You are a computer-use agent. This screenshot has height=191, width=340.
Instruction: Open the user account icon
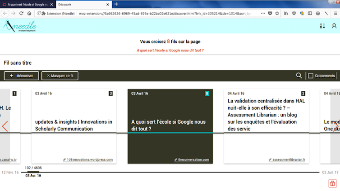[334, 26]
